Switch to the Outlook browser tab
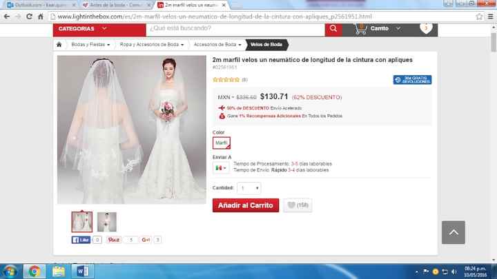 (x=41, y=5)
